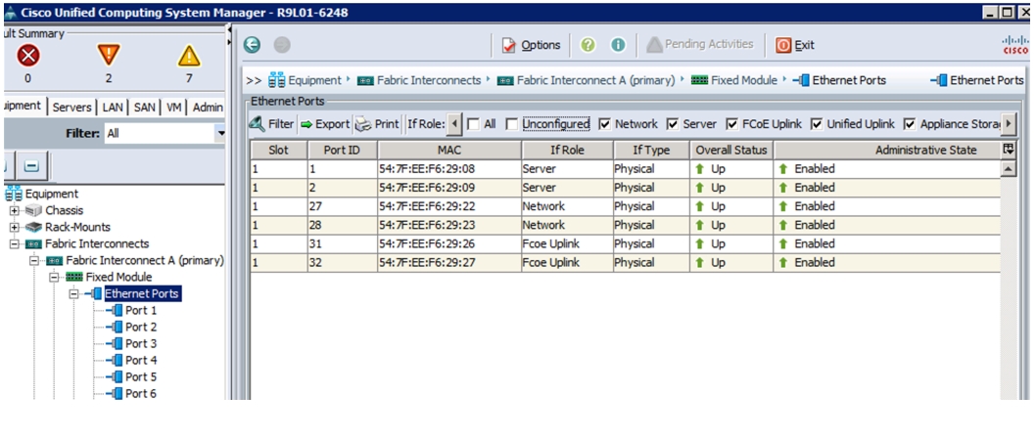Check the All role filter checkbox
1036x439 pixels.
pyautogui.click(x=473, y=124)
